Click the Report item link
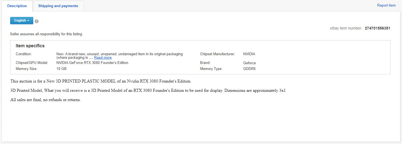This screenshot has width=402, height=144. (386, 5)
